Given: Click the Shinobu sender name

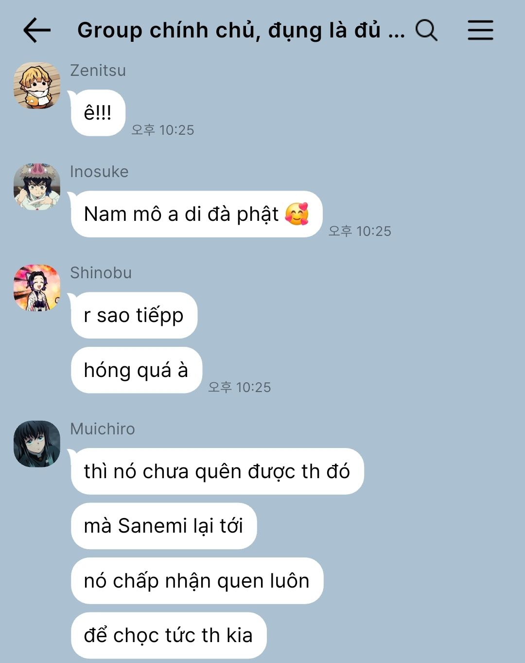Looking at the screenshot, I should point(101,273).
